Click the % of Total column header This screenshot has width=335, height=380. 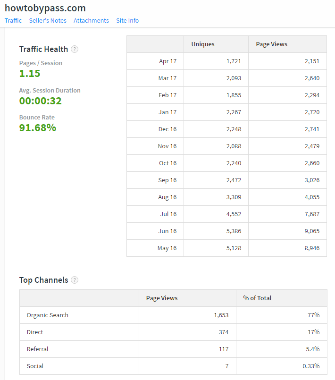point(257,298)
